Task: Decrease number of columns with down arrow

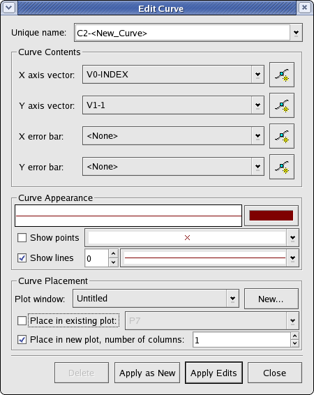Action: pyautogui.click(x=294, y=343)
